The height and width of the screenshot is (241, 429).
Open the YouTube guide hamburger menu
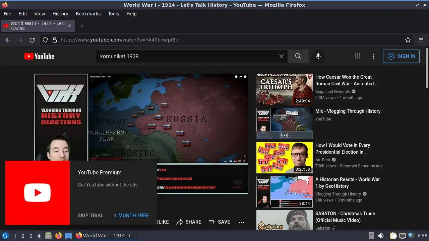click(x=12, y=56)
